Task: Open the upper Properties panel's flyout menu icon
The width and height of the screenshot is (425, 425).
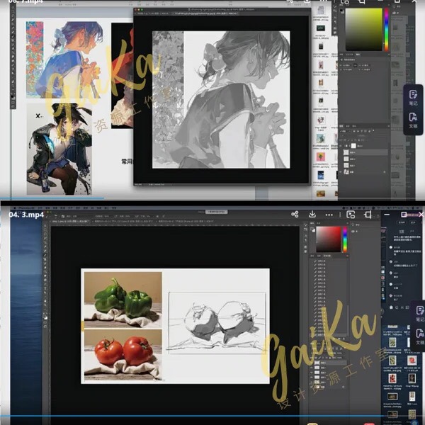Action: (x=388, y=55)
